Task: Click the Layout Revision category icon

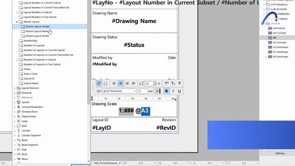Action: pyautogui.click(x=18, y=88)
